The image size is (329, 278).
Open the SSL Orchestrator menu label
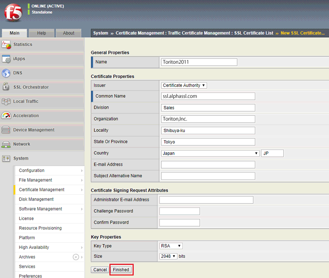31,87
